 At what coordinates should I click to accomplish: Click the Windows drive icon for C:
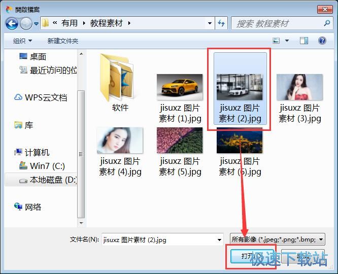click(23, 165)
